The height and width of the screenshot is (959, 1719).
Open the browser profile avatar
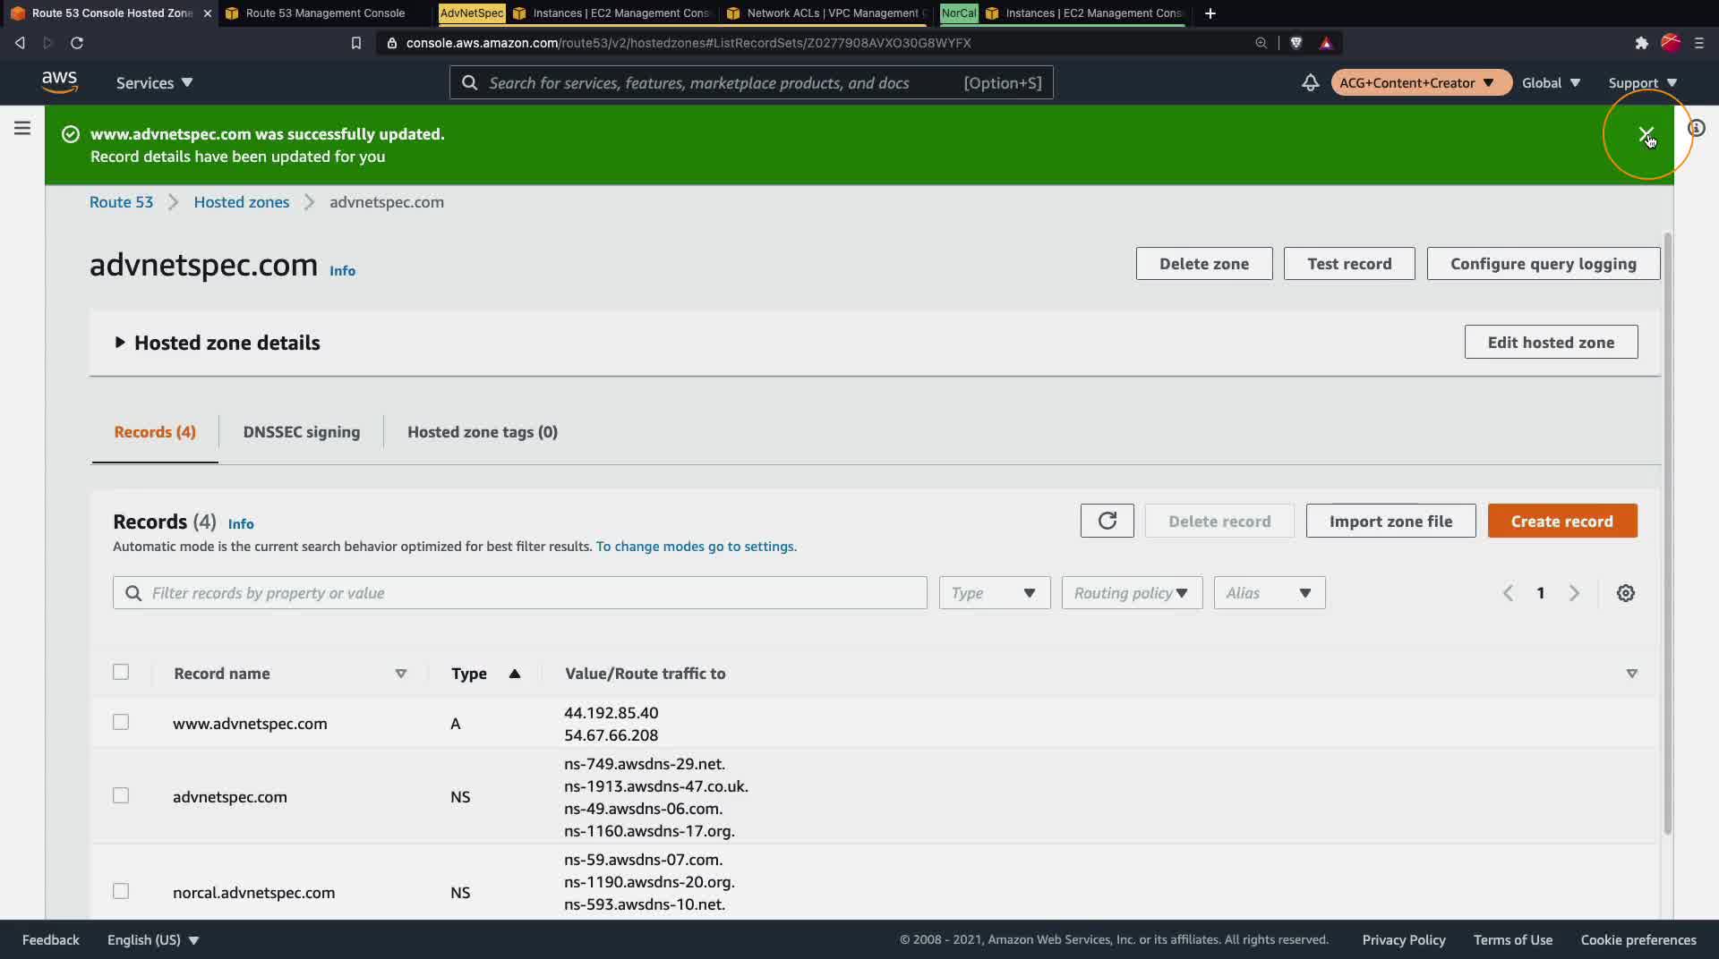tap(1670, 43)
